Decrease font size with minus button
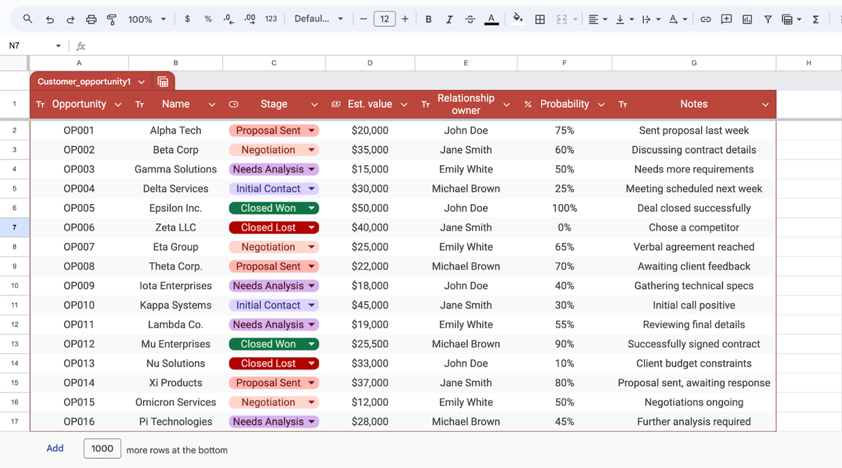Viewport: 842px width, 468px height. pos(363,19)
